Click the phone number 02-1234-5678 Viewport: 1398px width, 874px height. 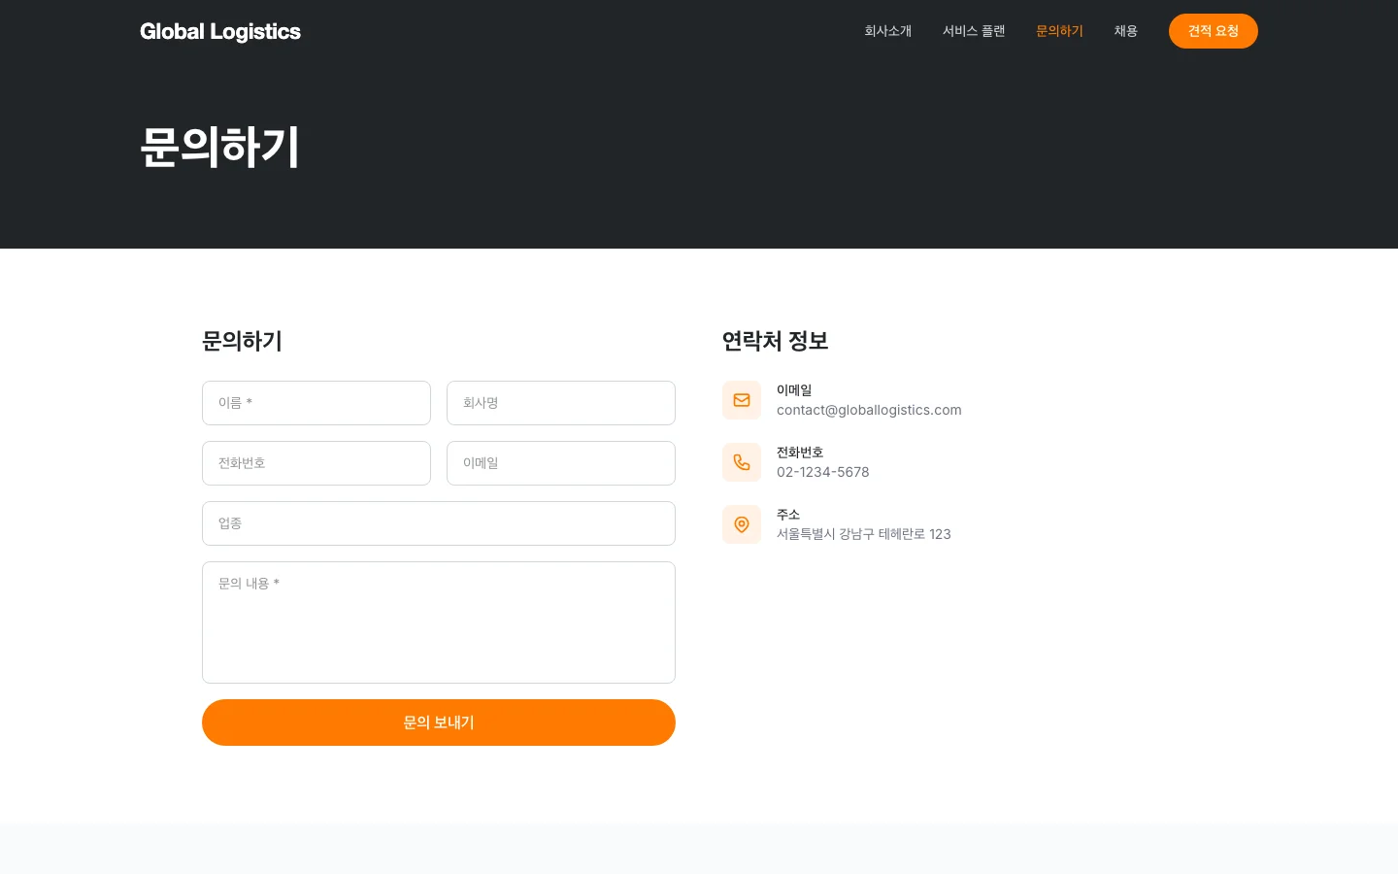(x=823, y=472)
